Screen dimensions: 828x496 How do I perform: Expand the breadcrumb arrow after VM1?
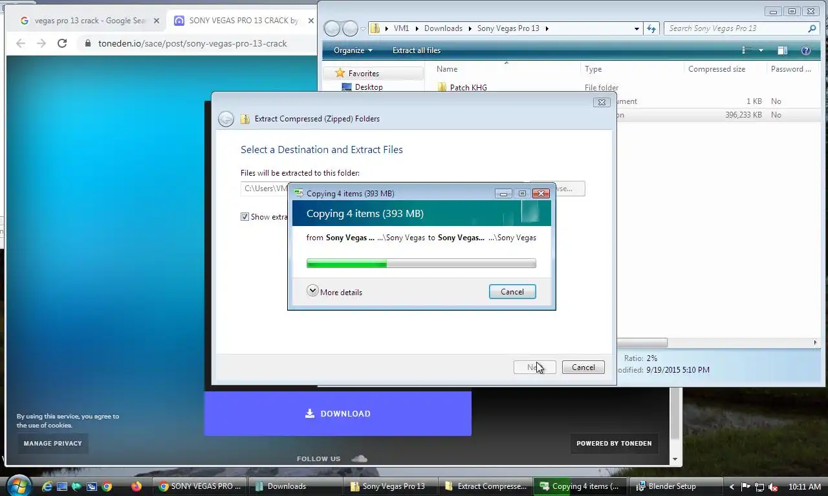pos(418,28)
